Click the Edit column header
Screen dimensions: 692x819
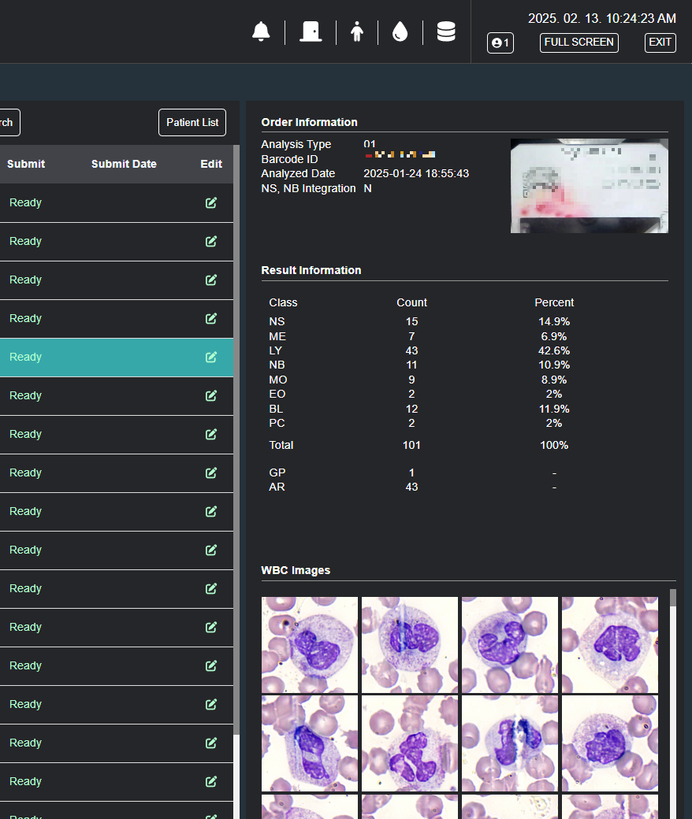(211, 164)
